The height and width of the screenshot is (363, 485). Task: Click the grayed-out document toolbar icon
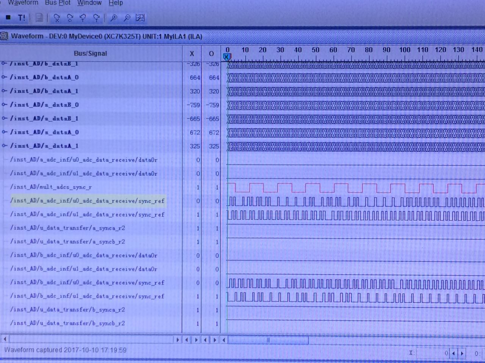39,17
